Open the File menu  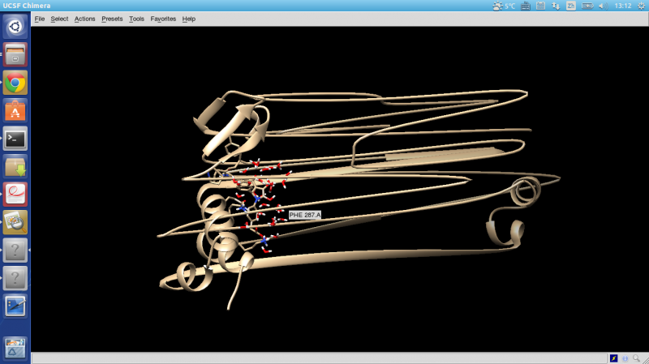click(39, 19)
